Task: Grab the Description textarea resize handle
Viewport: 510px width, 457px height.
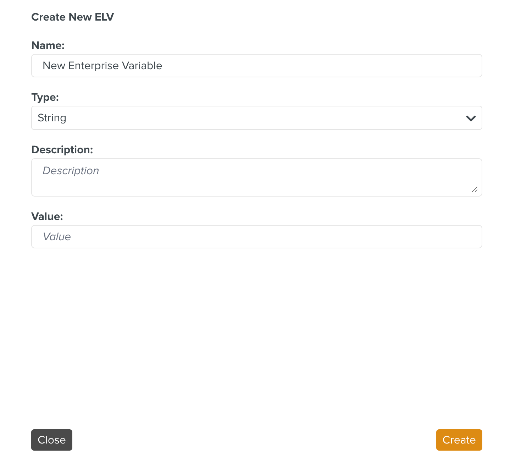Action: (x=475, y=189)
